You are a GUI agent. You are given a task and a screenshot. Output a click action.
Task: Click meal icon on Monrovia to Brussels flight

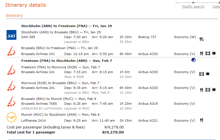pos(202,90)
